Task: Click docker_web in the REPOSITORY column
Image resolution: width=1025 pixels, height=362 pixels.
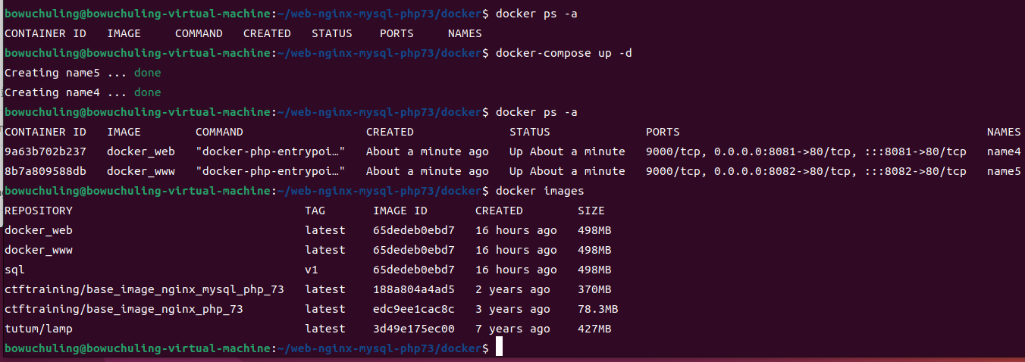Action: pyautogui.click(x=39, y=230)
